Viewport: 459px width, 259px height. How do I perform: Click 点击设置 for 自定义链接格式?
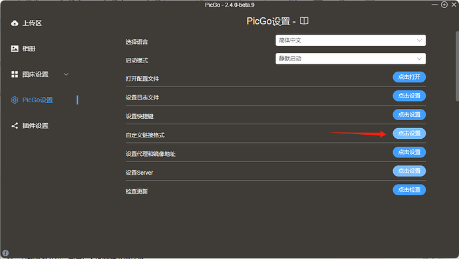pyautogui.click(x=409, y=133)
